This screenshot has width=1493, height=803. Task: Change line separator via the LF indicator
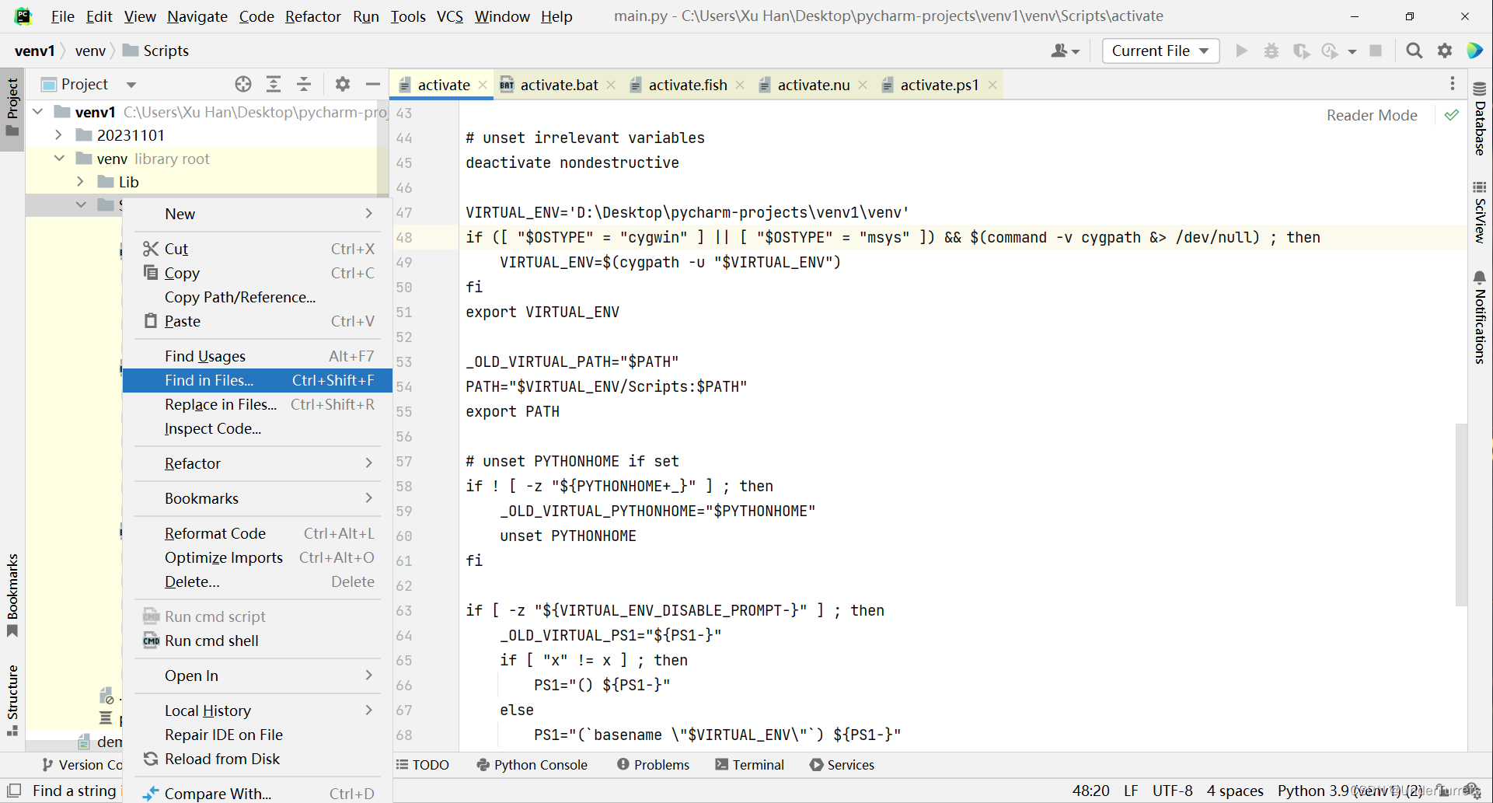pos(1132,791)
